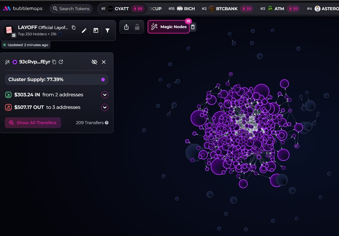Open the #4 ASTERO trending token
The image size is (339, 236).
(x=323, y=9)
